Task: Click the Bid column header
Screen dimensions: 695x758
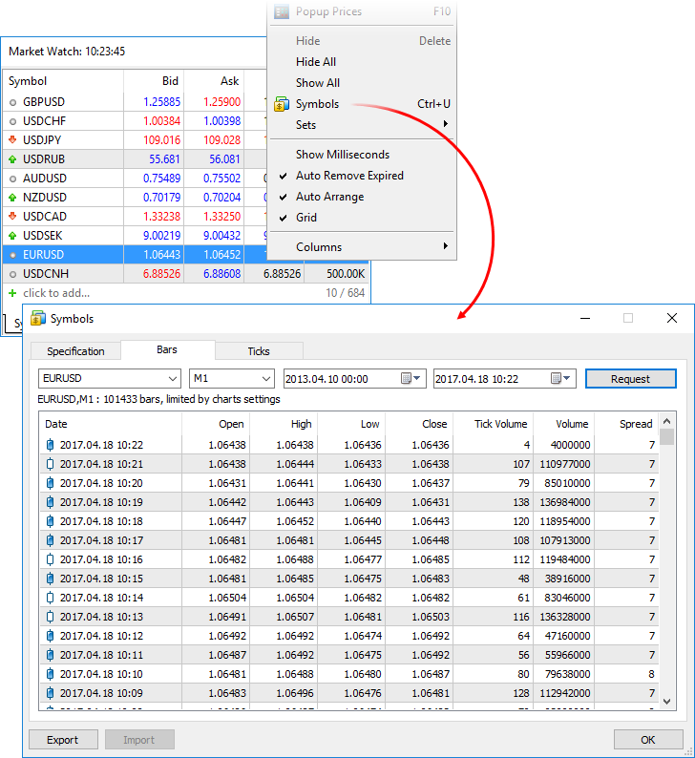Action: pos(154,81)
